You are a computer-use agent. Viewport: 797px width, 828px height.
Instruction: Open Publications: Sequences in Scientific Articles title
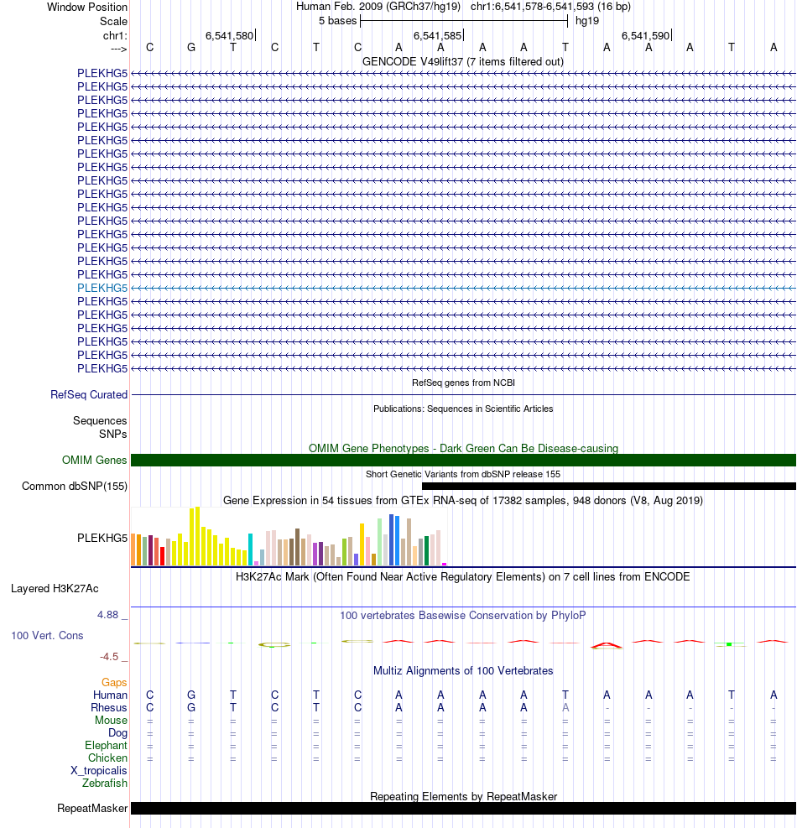[463, 409]
